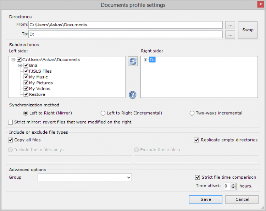Screen dimensions: 266x211
Task: Toggle Replicate empty directories checkbox
Action: (196, 140)
